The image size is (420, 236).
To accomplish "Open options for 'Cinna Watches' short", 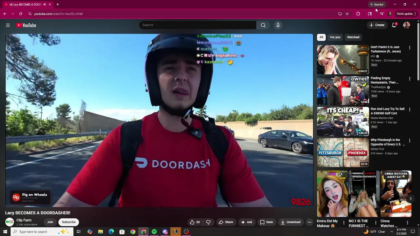I will [407, 223].
